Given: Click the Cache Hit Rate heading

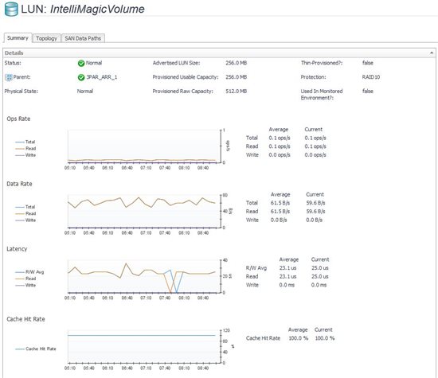Looking at the screenshot, I should click(25, 319).
